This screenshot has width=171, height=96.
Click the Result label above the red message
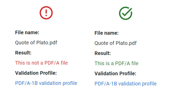(x=23, y=53)
